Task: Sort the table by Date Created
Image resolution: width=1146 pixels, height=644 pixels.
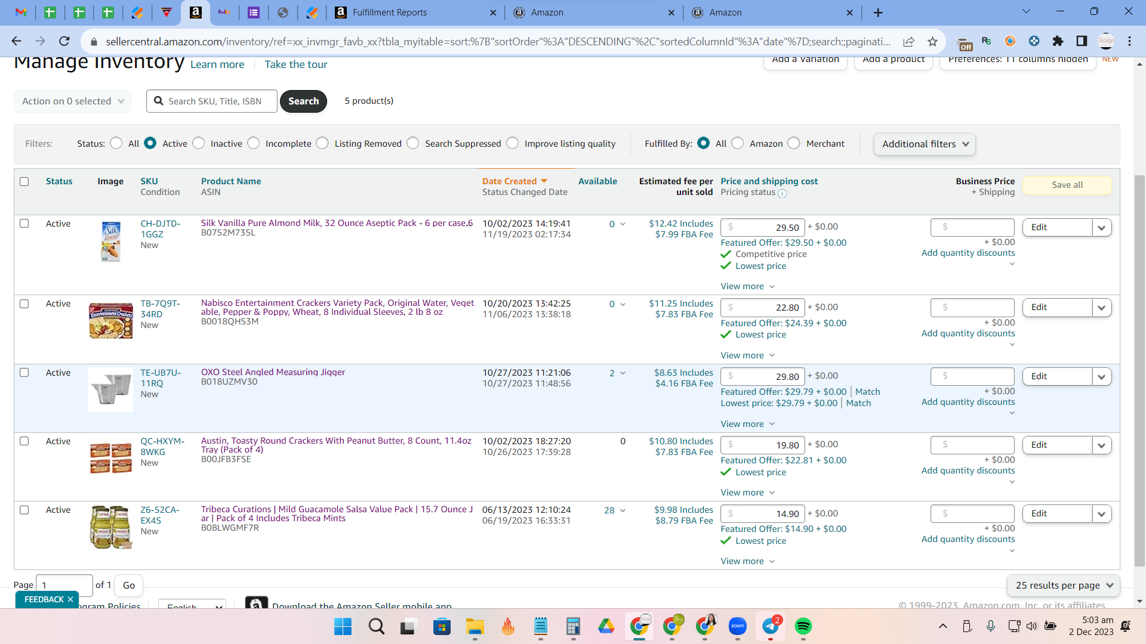Action: point(515,181)
